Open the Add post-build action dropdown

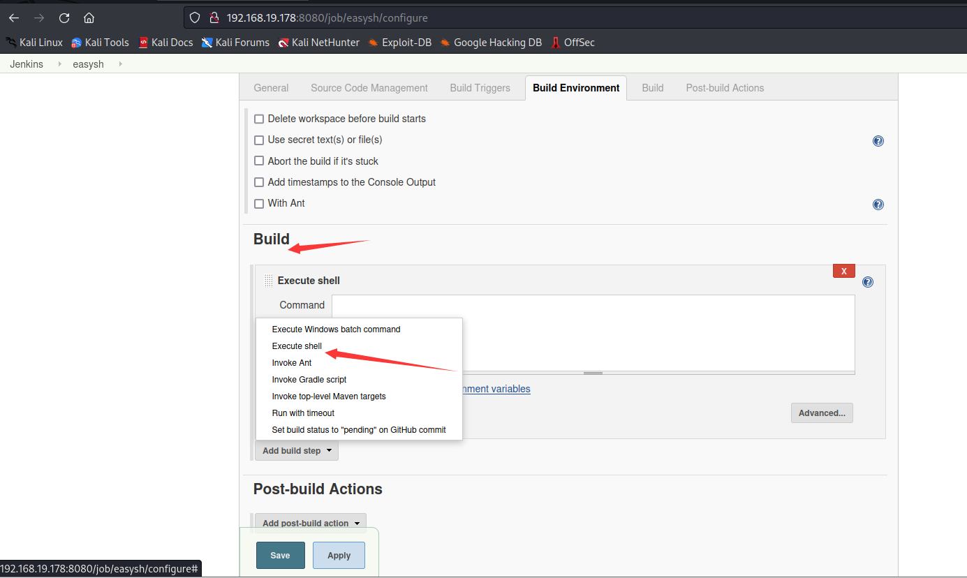tap(311, 524)
